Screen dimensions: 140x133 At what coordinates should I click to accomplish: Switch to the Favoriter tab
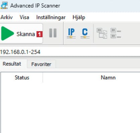[41, 64]
